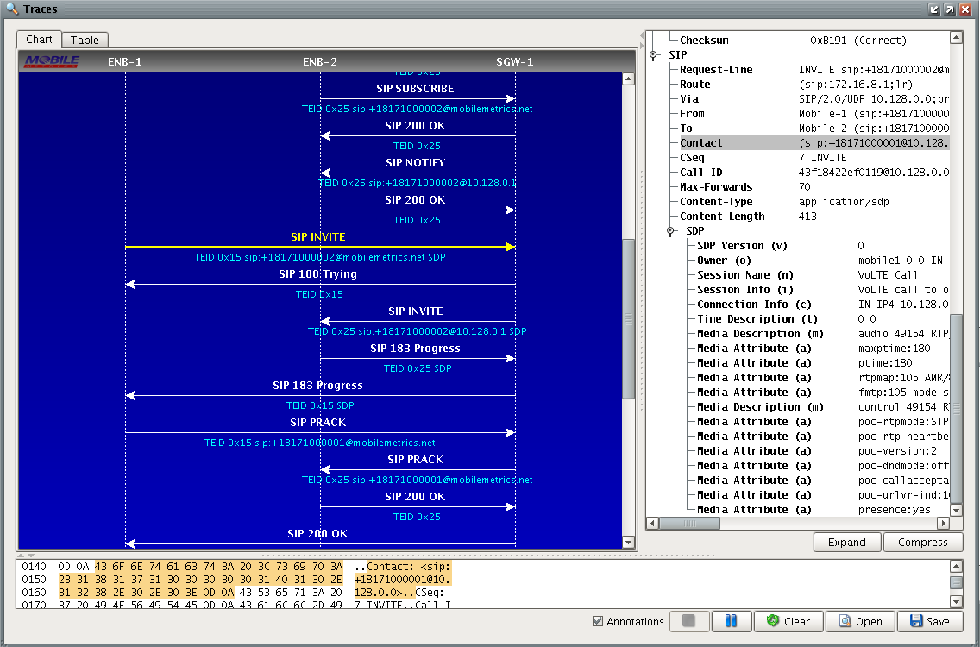Clear the trace with the Clear button
The height and width of the screenshot is (647, 980).
788,621
